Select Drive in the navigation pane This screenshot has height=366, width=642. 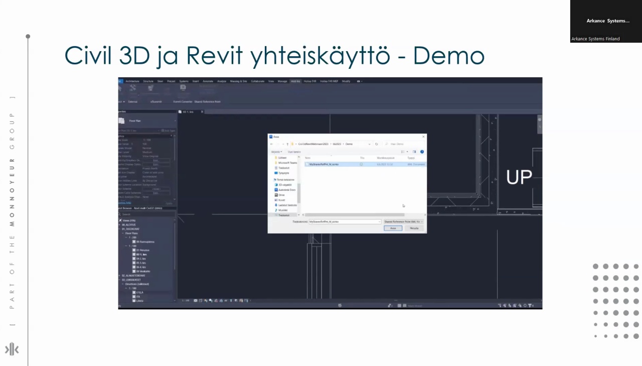click(x=280, y=195)
